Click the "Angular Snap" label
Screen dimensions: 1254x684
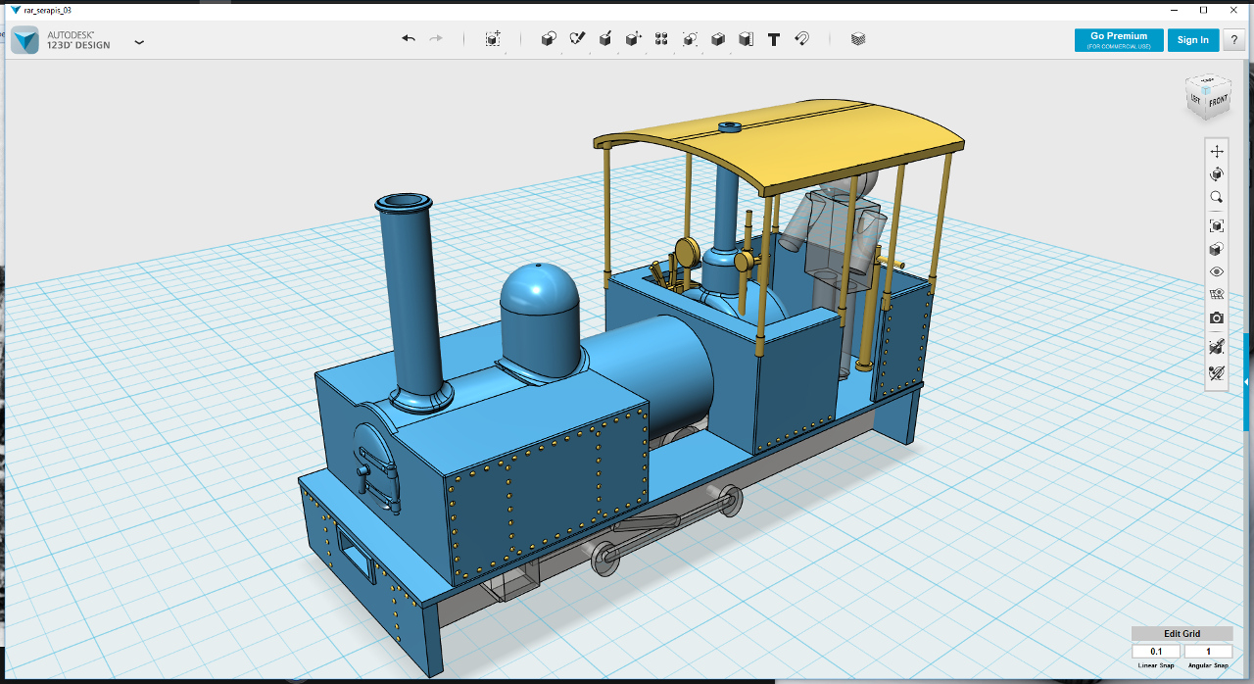pos(1208,666)
